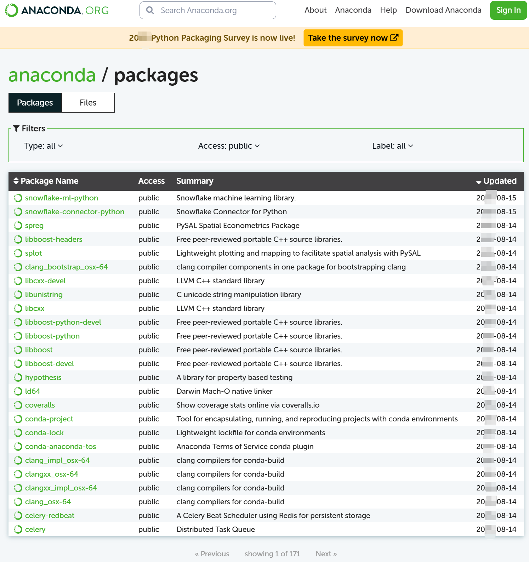Viewport: 529px width, 562px height.
Task: Click the Filters funnel icon
Action: [x=16, y=129]
